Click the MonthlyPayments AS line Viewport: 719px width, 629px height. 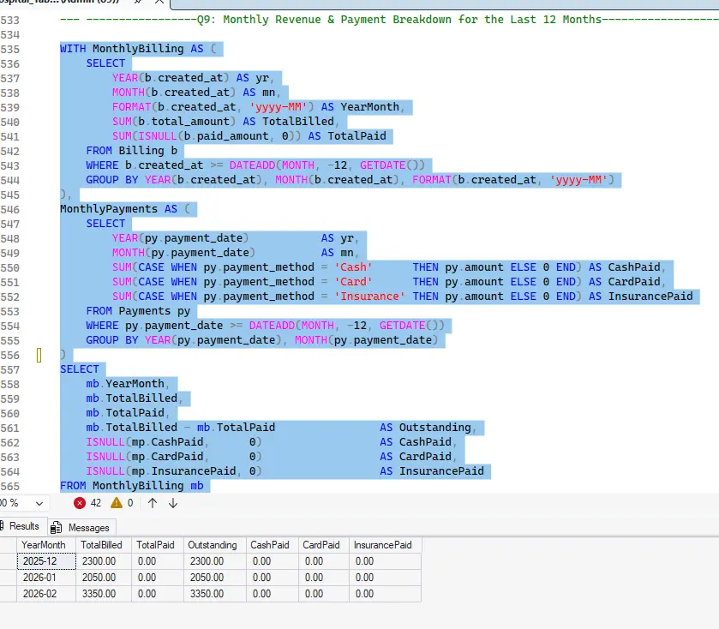pos(125,209)
